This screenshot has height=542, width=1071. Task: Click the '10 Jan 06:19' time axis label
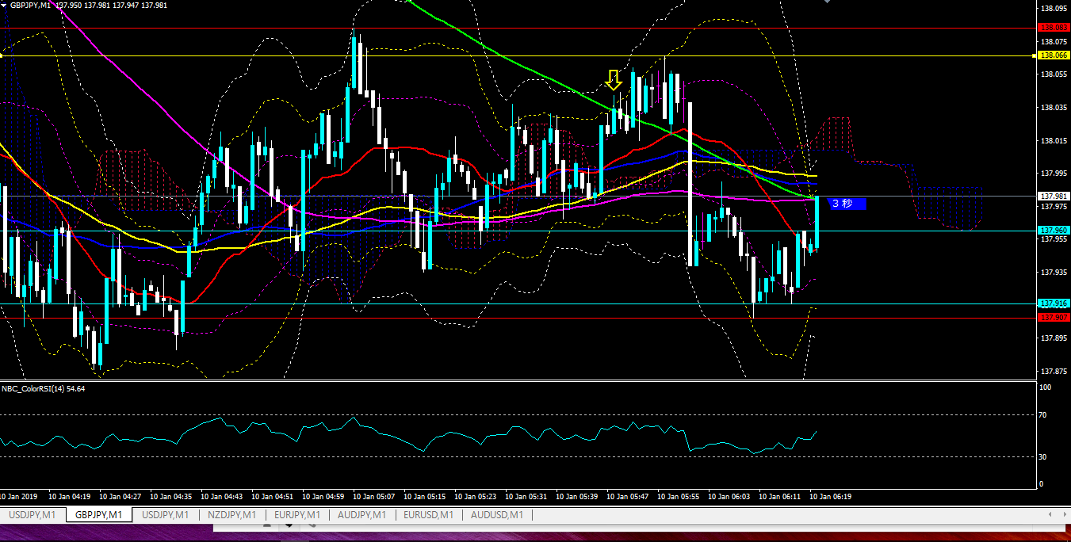(830, 497)
